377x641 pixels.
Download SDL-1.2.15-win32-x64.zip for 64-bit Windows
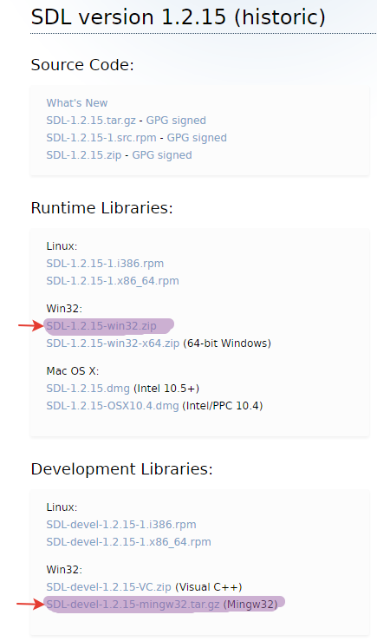pos(113,343)
